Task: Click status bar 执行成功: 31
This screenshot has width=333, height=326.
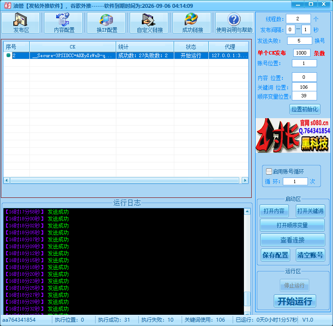Action: tap(114, 320)
